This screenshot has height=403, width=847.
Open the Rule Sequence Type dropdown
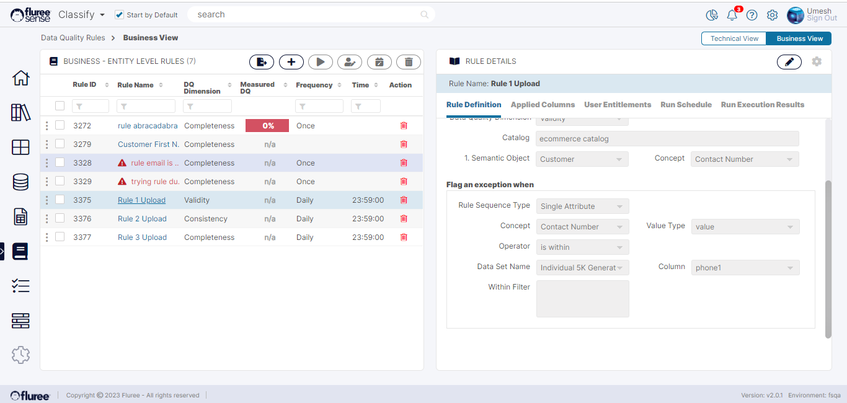coord(582,206)
